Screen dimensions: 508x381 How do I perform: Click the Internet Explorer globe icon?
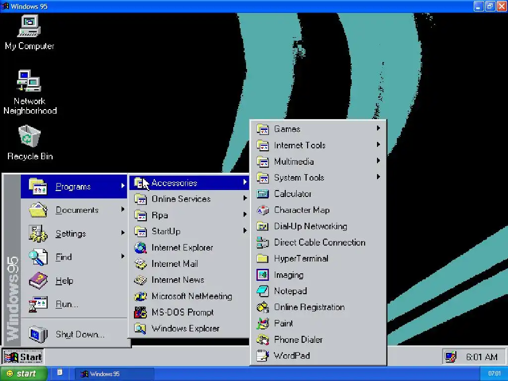pyautogui.click(x=140, y=248)
